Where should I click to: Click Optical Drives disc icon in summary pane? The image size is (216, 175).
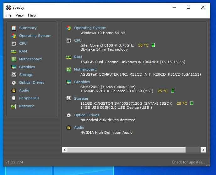point(69,115)
